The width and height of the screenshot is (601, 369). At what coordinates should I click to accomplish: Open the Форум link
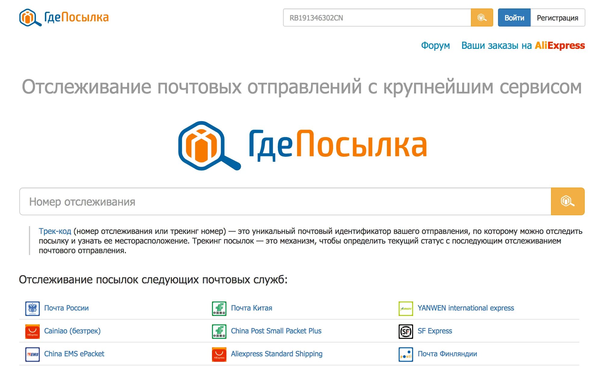(x=435, y=46)
